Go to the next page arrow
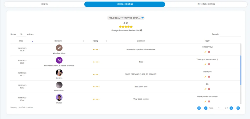This screenshot has height=119, width=250. (231, 108)
